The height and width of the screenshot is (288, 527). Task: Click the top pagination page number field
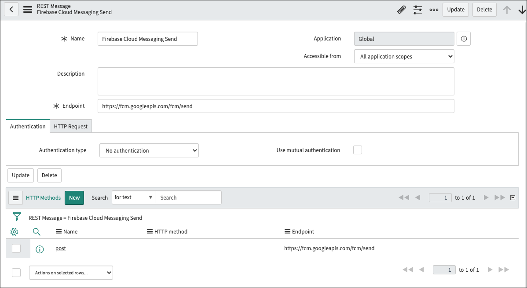[x=440, y=197]
